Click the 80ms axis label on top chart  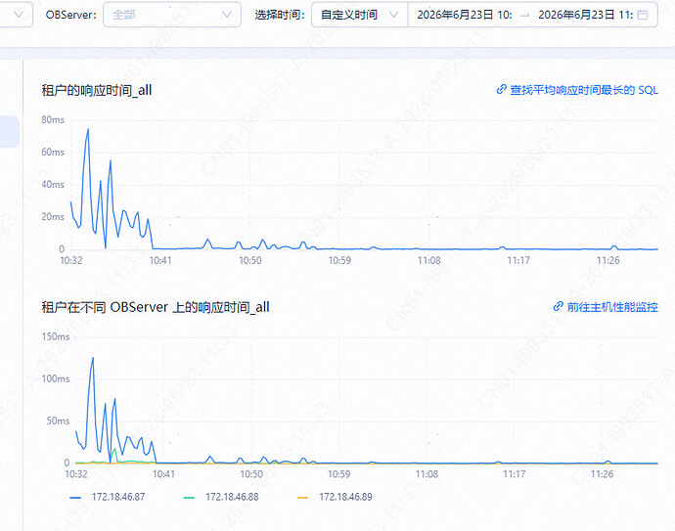point(53,119)
